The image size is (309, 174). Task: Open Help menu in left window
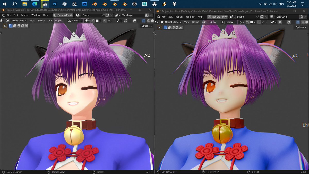(x=45, y=15)
